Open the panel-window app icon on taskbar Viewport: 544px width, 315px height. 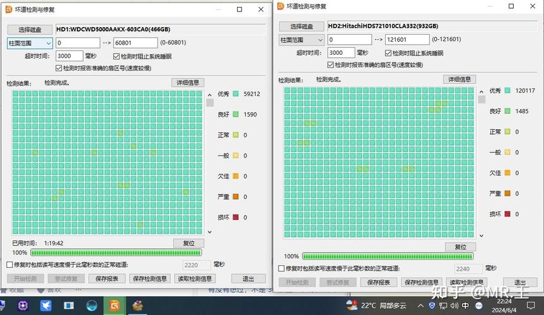[x=69, y=306]
